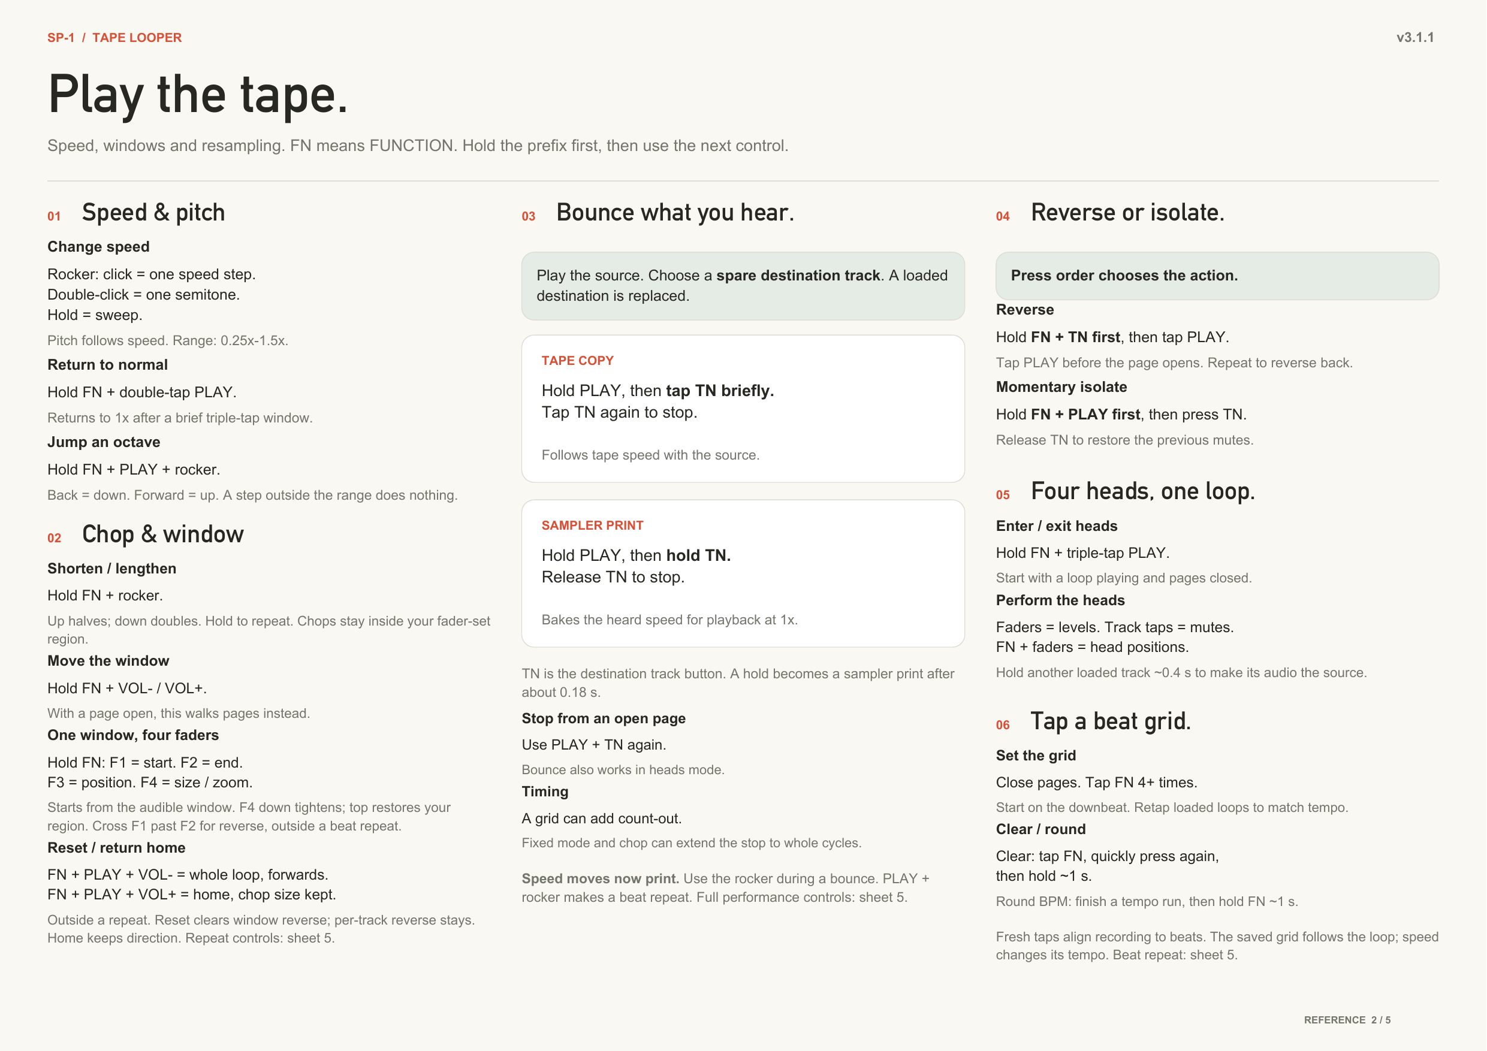Click 'Bakes the heard speed for playback' note

(x=669, y=620)
